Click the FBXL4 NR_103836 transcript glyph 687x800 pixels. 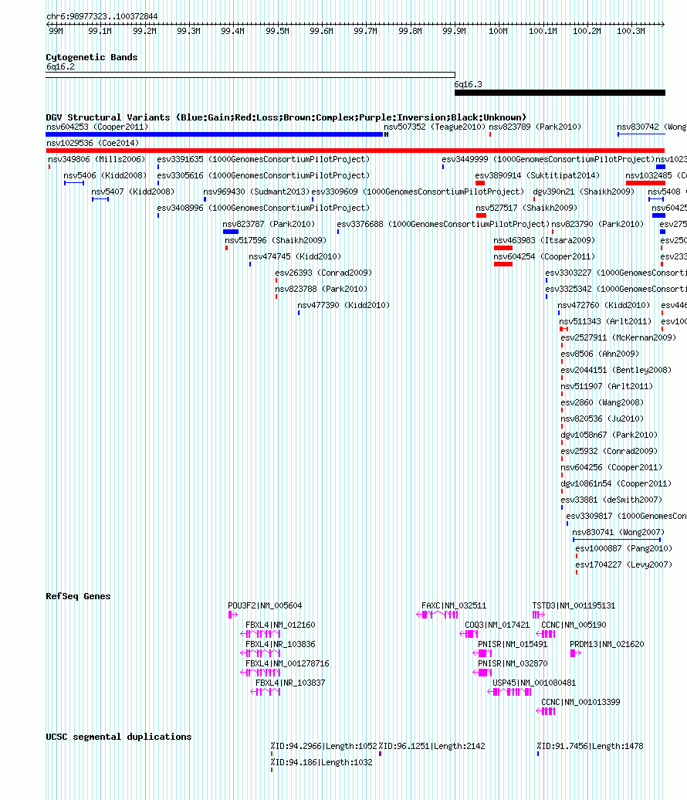(x=260, y=653)
